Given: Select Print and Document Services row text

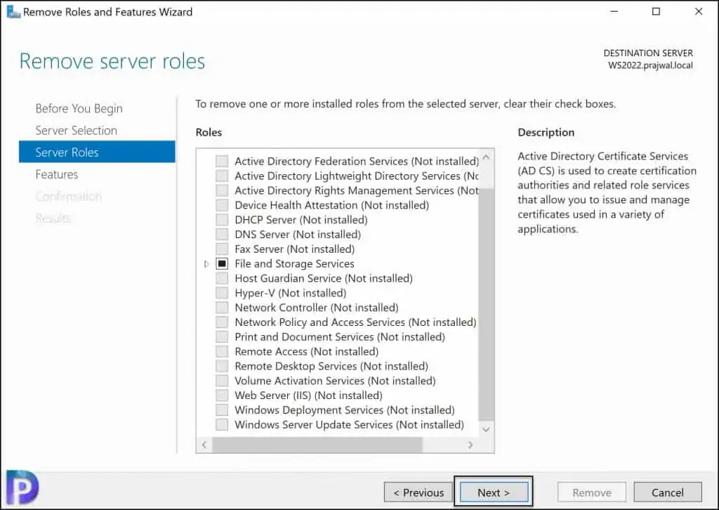Looking at the screenshot, I should click(340, 337).
